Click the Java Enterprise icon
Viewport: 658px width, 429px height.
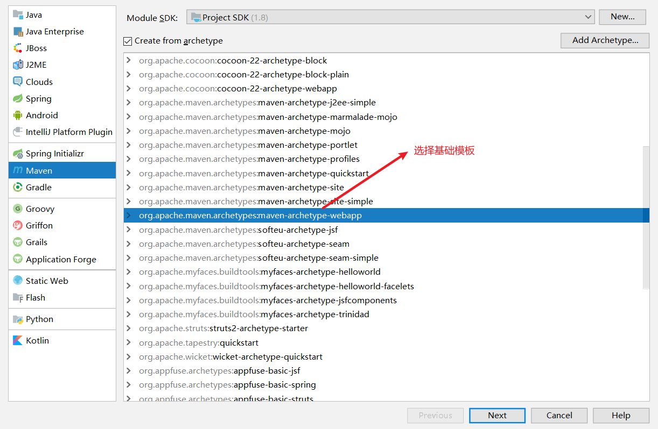pos(18,31)
